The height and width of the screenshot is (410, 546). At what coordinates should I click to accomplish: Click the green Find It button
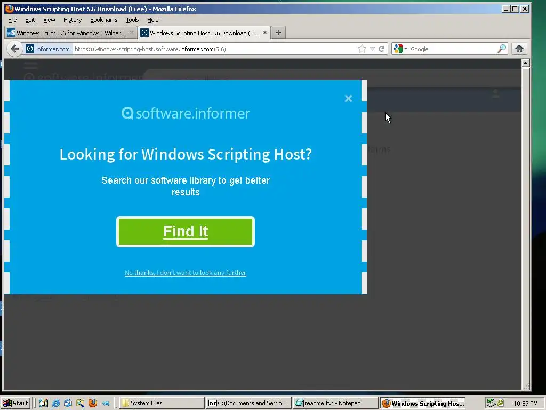186,232
